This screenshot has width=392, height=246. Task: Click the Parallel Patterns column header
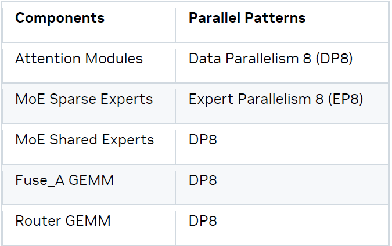click(x=247, y=18)
